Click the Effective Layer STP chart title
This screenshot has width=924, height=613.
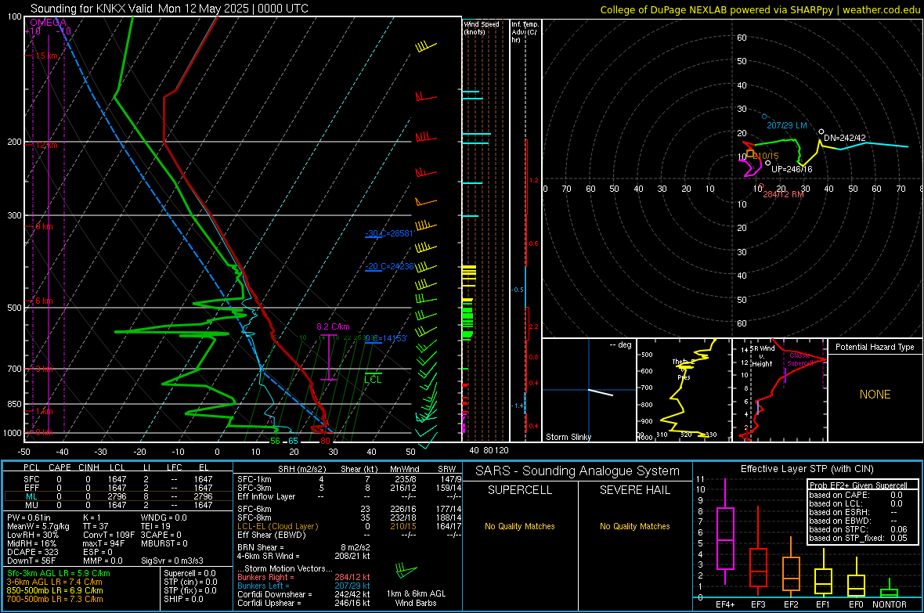point(807,469)
